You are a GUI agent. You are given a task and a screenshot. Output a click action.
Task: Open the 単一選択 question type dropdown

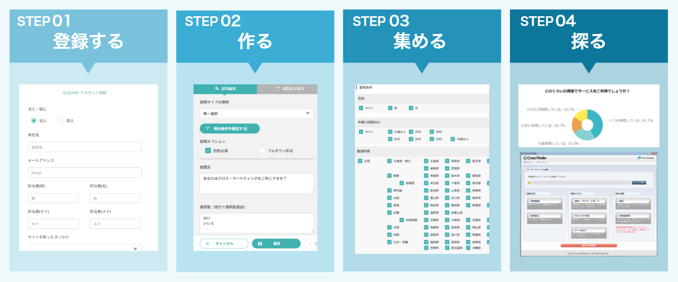[x=256, y=113]
